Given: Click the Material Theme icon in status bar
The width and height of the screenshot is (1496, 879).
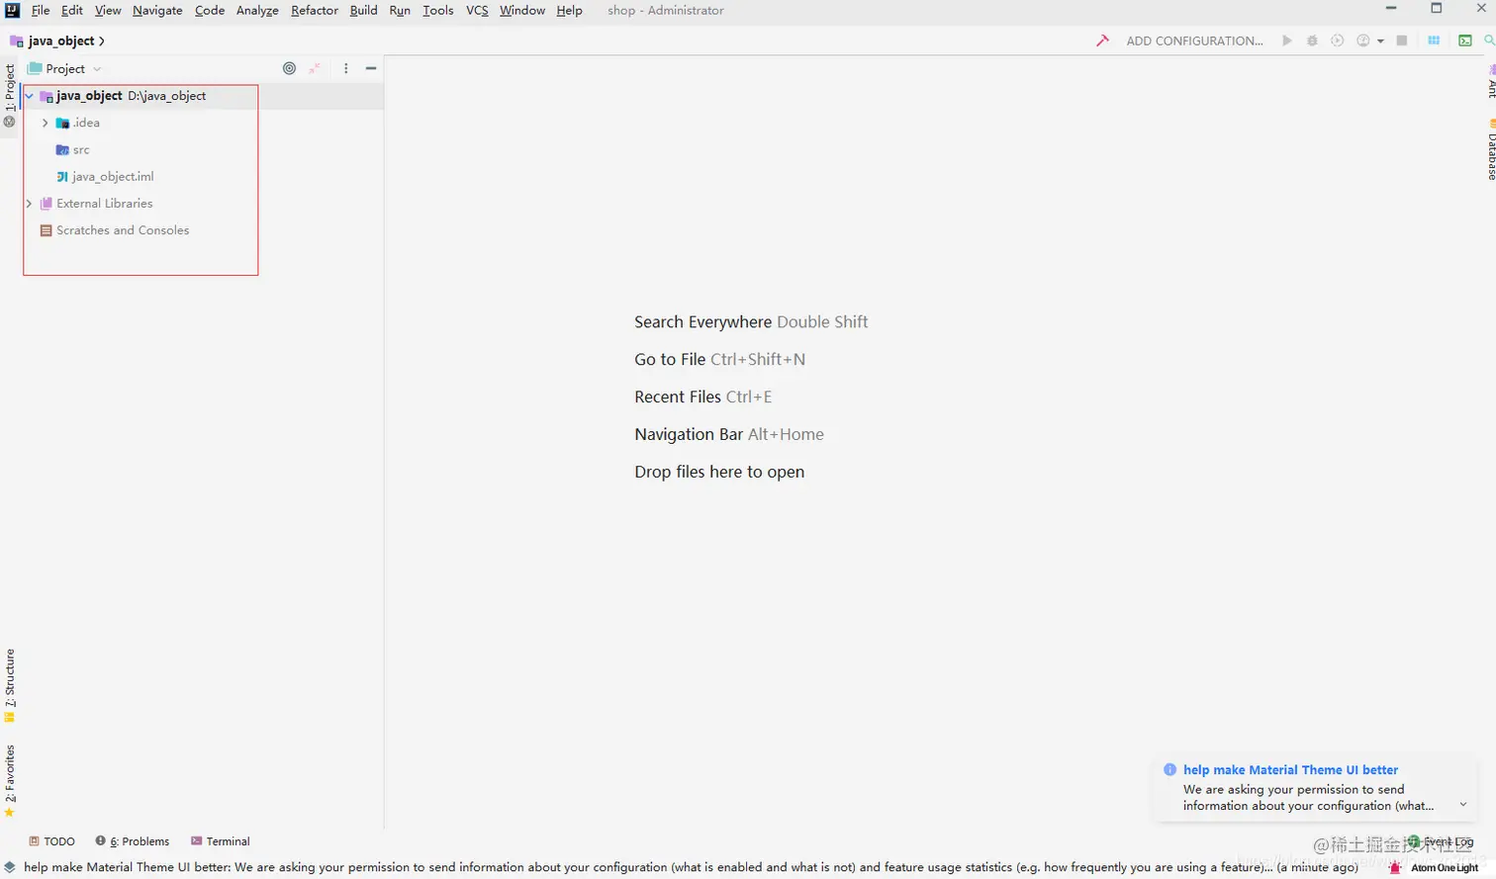Looking at the screenshot, I should coord(1395,867).
